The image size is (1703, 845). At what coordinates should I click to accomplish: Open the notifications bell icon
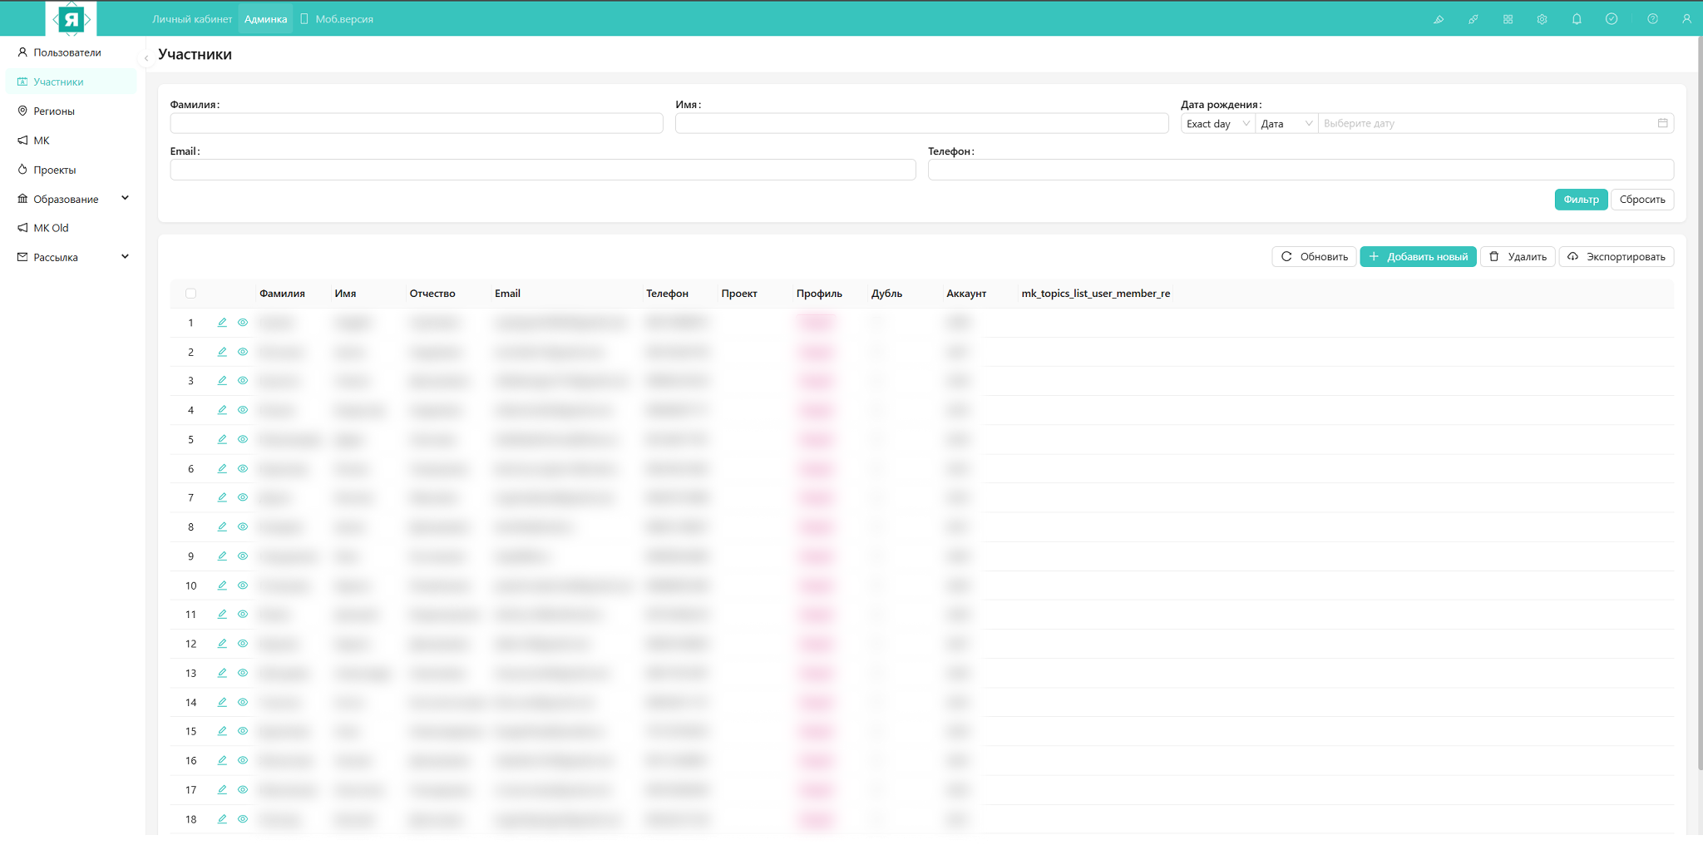pyautogui.click(x=1577, y=18)
